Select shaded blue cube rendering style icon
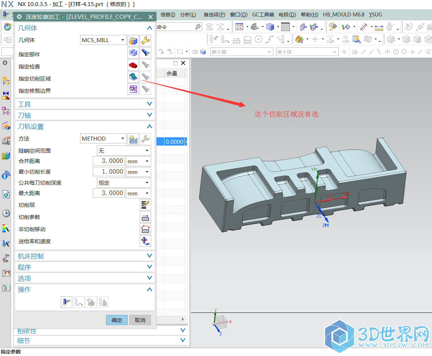The height and width of the screenshot is (356, 432). [x=270, y=27]
